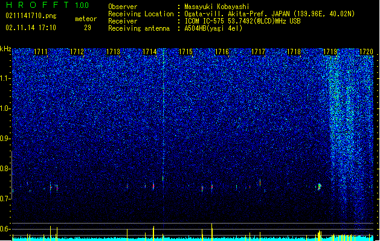Image resolution: width=380 pixels, height=241 pixels.
Task: Click the 0.9 kHz axis label
Action: pyautogui.click(x=5, y=139)
